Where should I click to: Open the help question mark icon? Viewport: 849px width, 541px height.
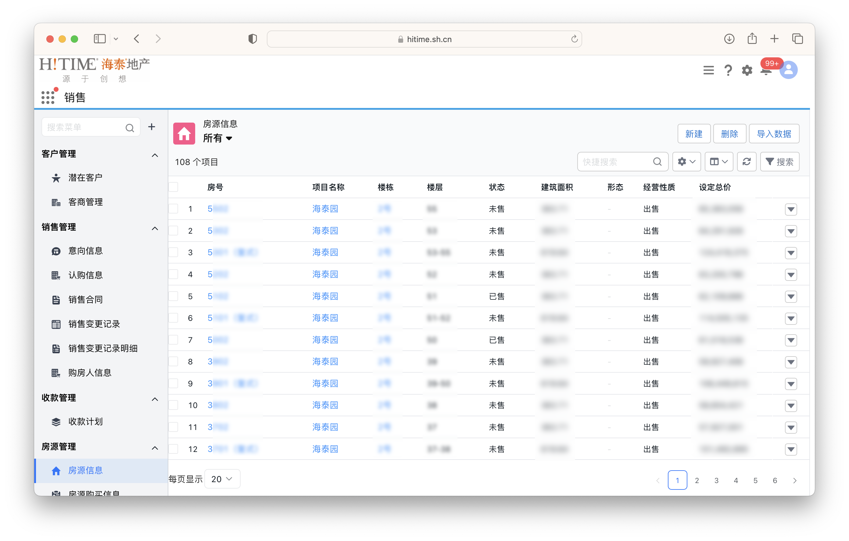728,70
